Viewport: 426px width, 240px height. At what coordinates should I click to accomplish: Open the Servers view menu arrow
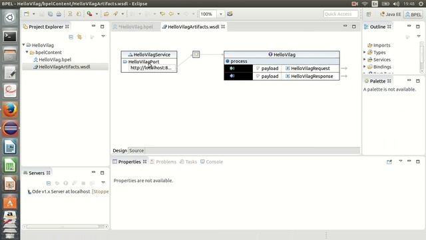(x=103, y=182)
